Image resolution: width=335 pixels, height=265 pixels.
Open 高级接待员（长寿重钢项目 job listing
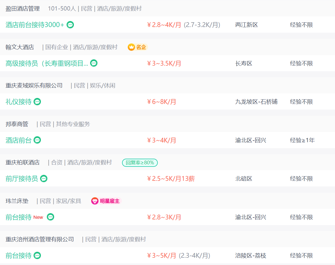click(x=47, y=63)
